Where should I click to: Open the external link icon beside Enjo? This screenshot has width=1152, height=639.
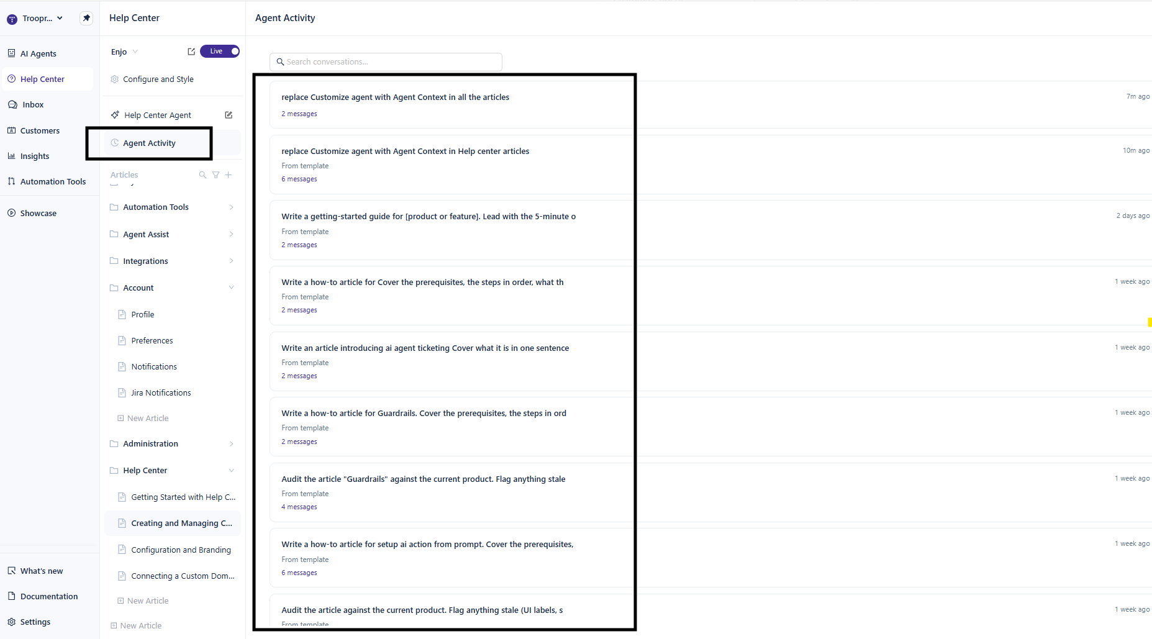pyautogui.click(x=191, y=52)
